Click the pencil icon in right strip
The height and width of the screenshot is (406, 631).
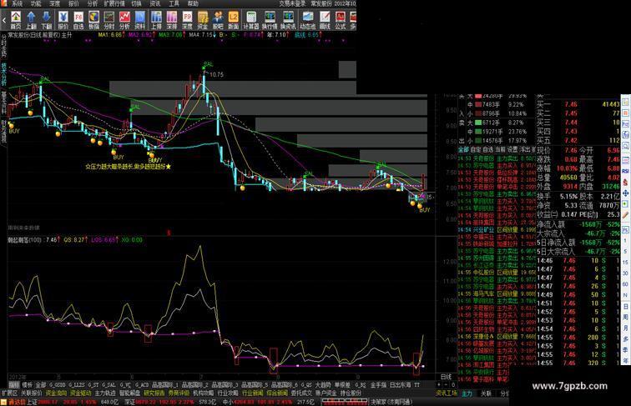(626, 215)
